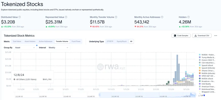The image size is (221, 100).
Task: Open the three-dot more options menu
Action: 216,36
